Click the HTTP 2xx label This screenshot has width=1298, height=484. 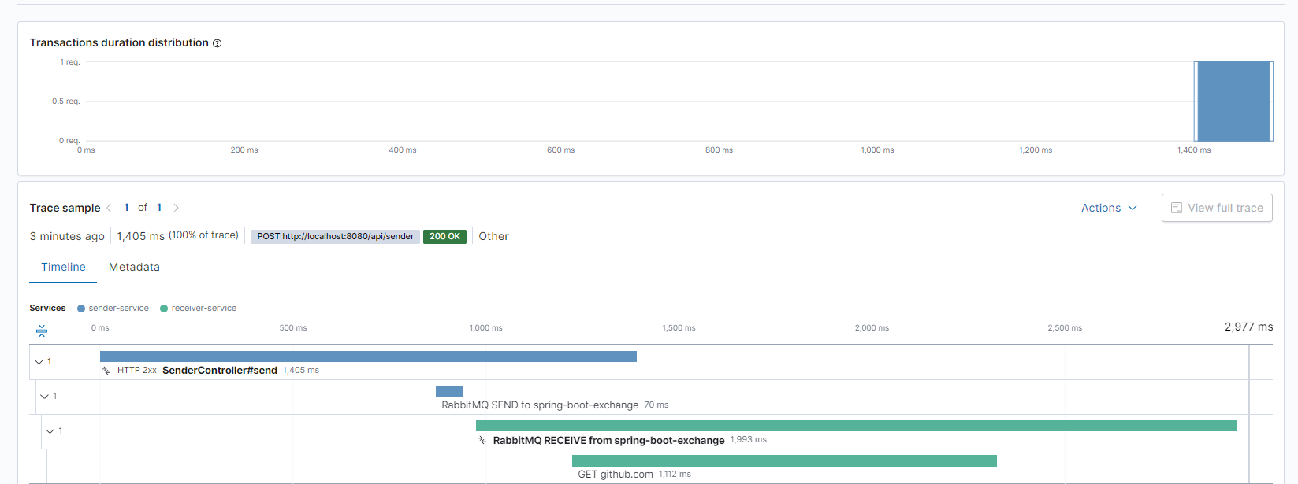(x=137, y=371)
